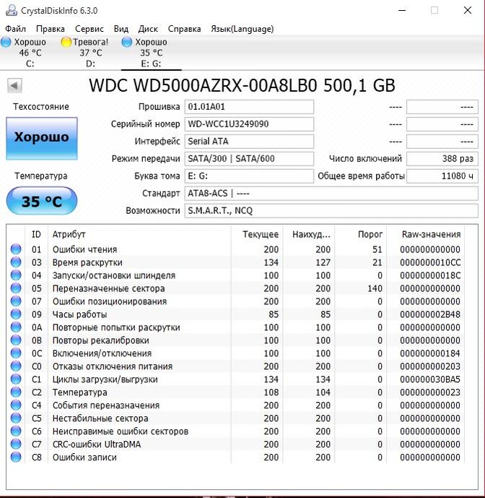Click the Raw-значения column header
The width and height of the screenshot is (485, 498).
click(426, 234)
